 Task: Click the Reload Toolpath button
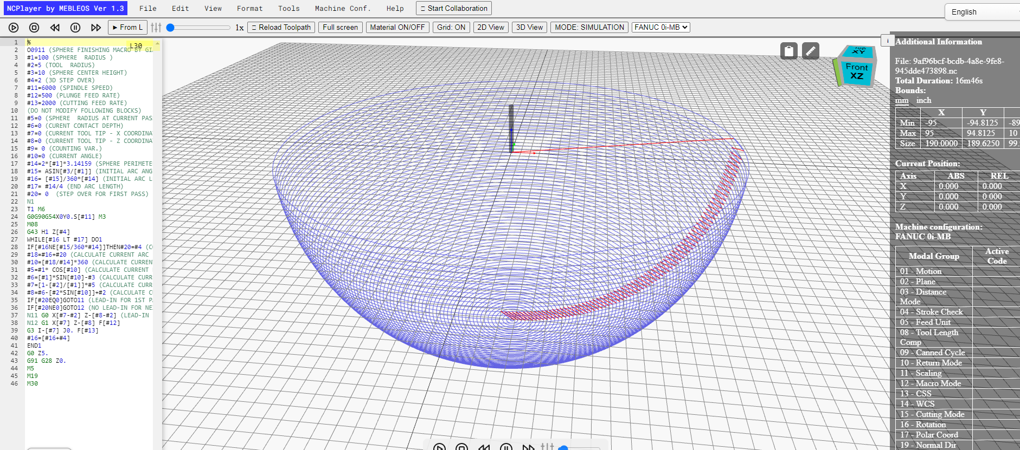click(x=281, y=27)
